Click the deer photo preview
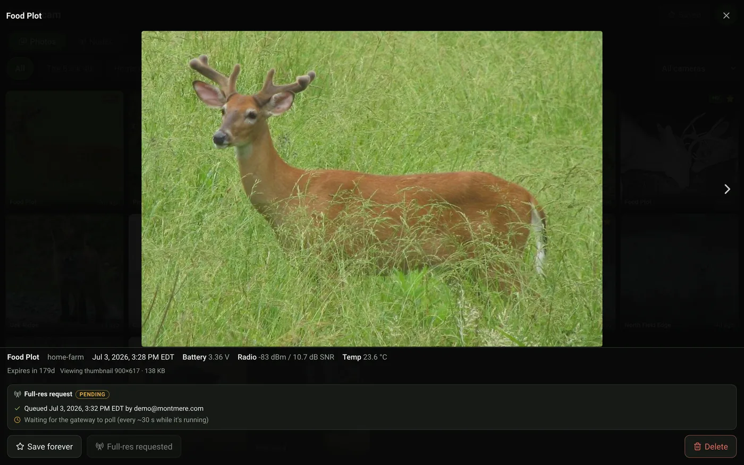 (x=372, y=189)
